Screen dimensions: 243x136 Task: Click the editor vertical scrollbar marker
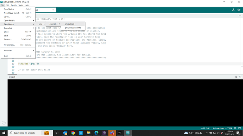242,67
